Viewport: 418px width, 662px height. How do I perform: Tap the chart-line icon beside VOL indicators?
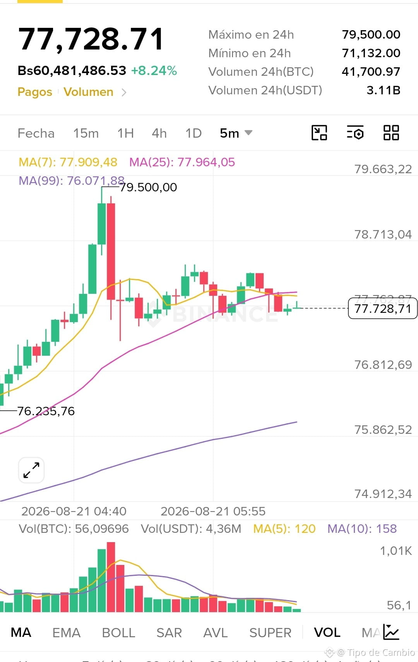[x=391, y=632]
